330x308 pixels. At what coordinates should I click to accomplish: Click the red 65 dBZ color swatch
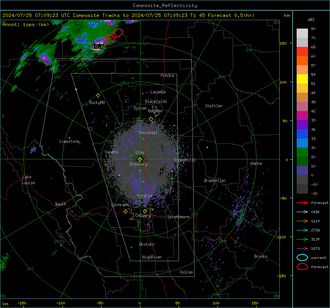click(x=302, y=51)
